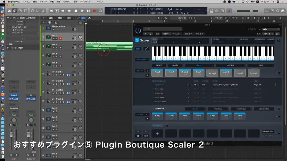Click the F maj9 detected chord pad
Image resolution: width=287 pixels, height=161 pixels.
coord(157,73)
